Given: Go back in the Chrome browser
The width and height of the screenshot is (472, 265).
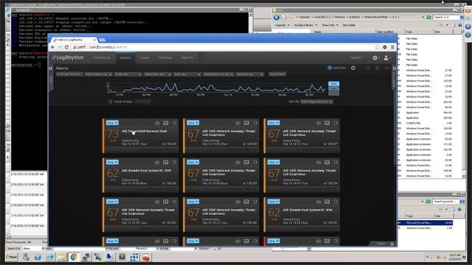Looking at the screenshot, I should pyautogui.click(x=53, y=47).
